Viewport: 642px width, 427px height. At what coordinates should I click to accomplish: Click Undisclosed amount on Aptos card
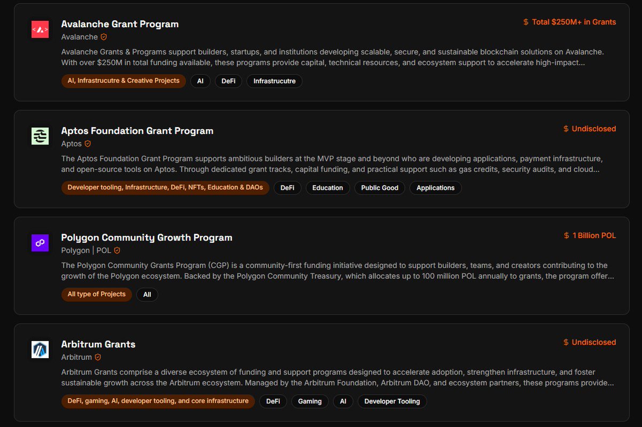tap(594, 129)
